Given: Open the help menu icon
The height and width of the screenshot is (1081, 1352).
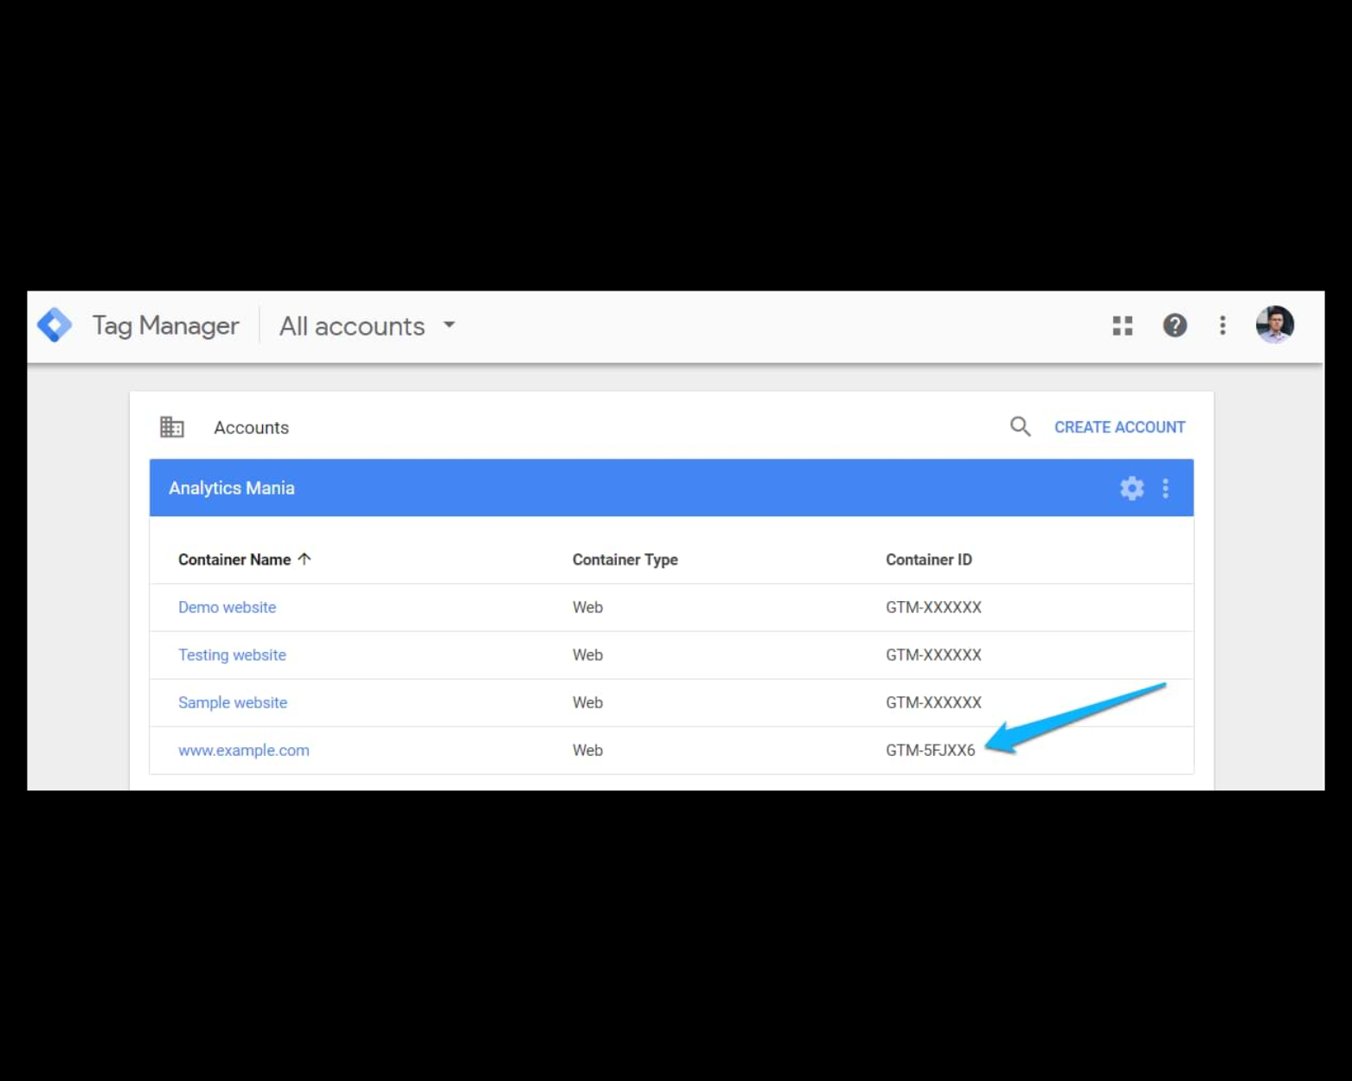Looking at the screenshot, I should (x=1174, y=326).
